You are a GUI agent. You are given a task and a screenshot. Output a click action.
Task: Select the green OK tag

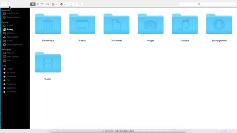7,80
